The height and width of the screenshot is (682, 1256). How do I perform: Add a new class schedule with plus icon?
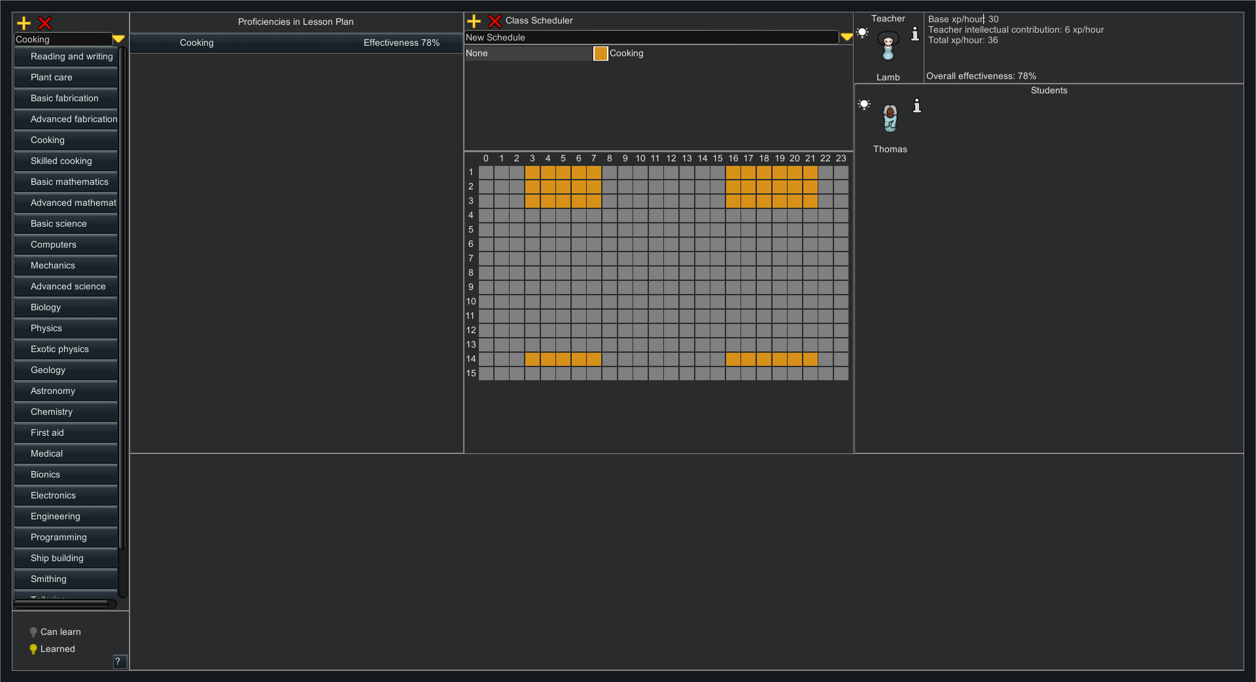tap(474, 22)
